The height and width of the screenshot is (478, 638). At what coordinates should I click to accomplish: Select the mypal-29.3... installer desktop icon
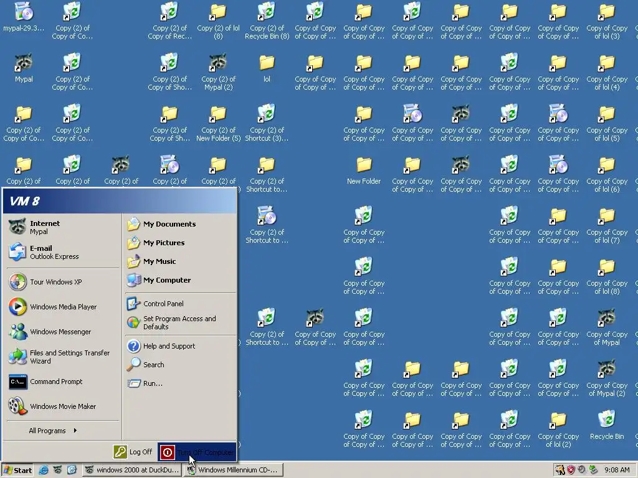click(x=24, y=17)
